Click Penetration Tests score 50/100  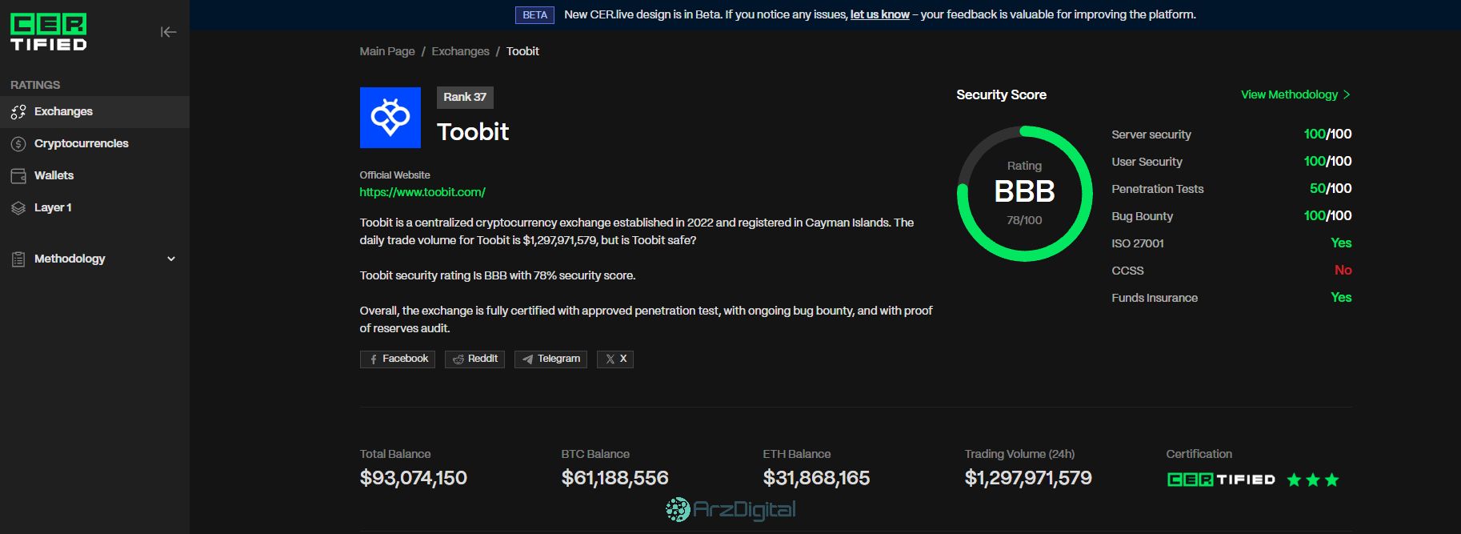point(1331,188)
